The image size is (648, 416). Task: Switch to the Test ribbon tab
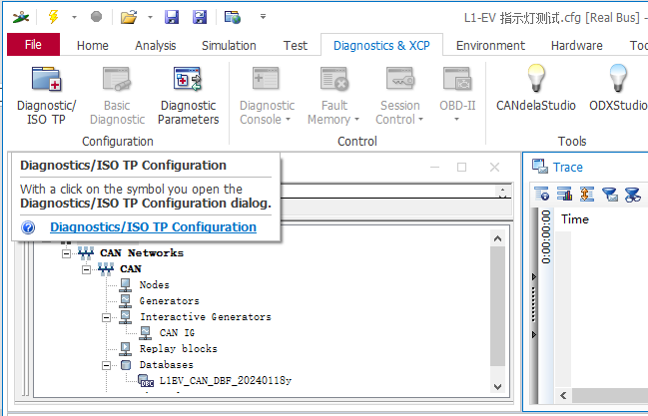296,46
